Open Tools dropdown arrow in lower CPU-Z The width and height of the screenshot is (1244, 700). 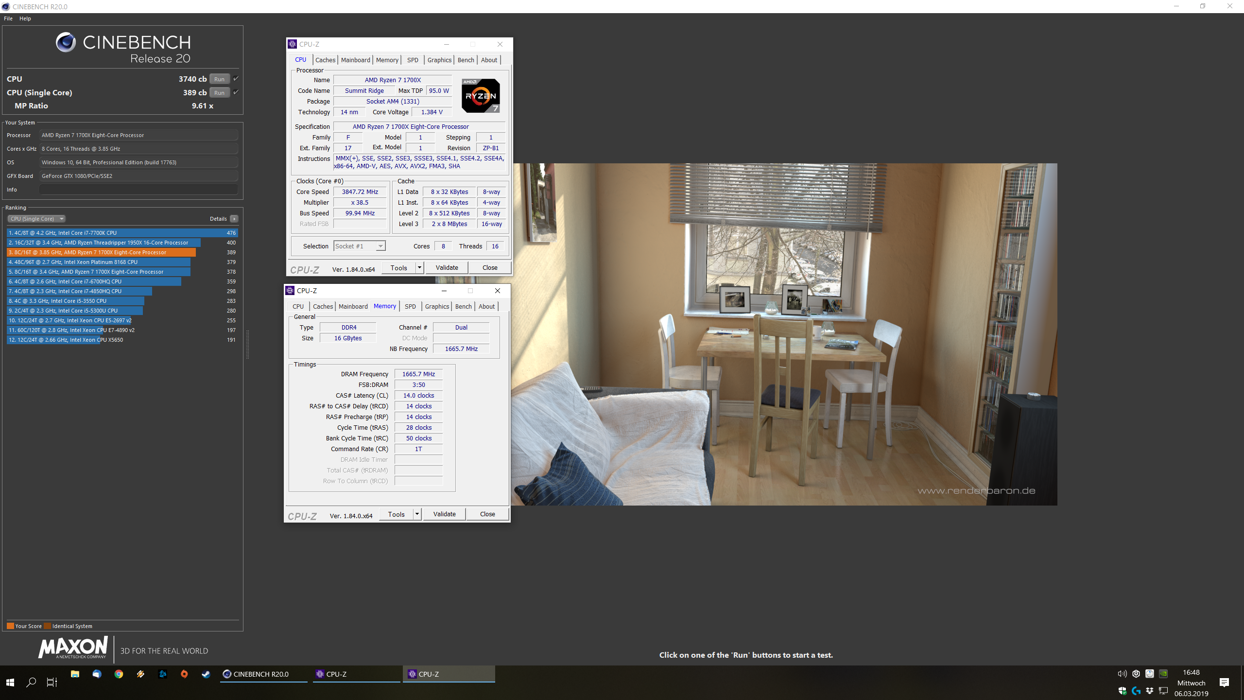pos(417,514)
